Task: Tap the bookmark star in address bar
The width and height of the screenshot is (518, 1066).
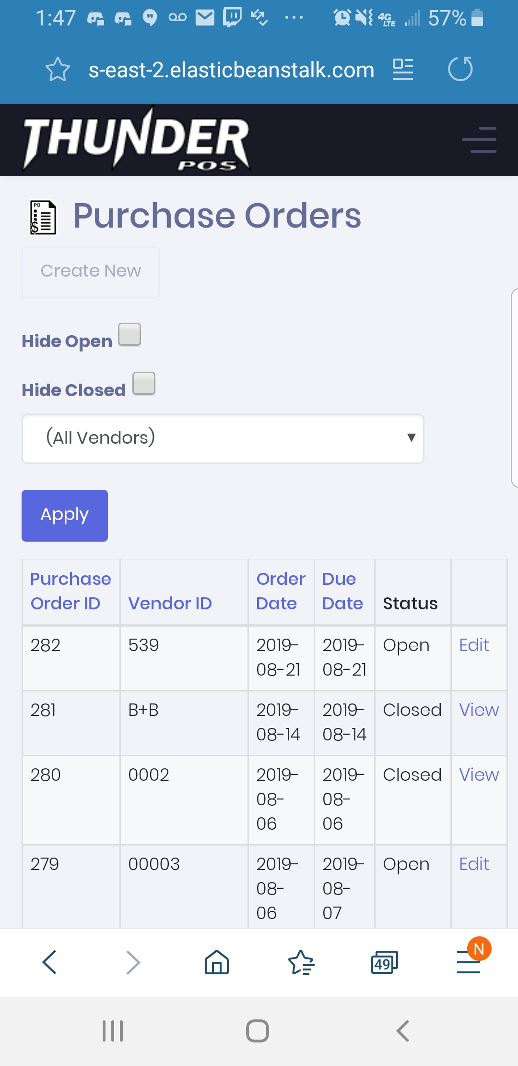Action: (58, 70)
